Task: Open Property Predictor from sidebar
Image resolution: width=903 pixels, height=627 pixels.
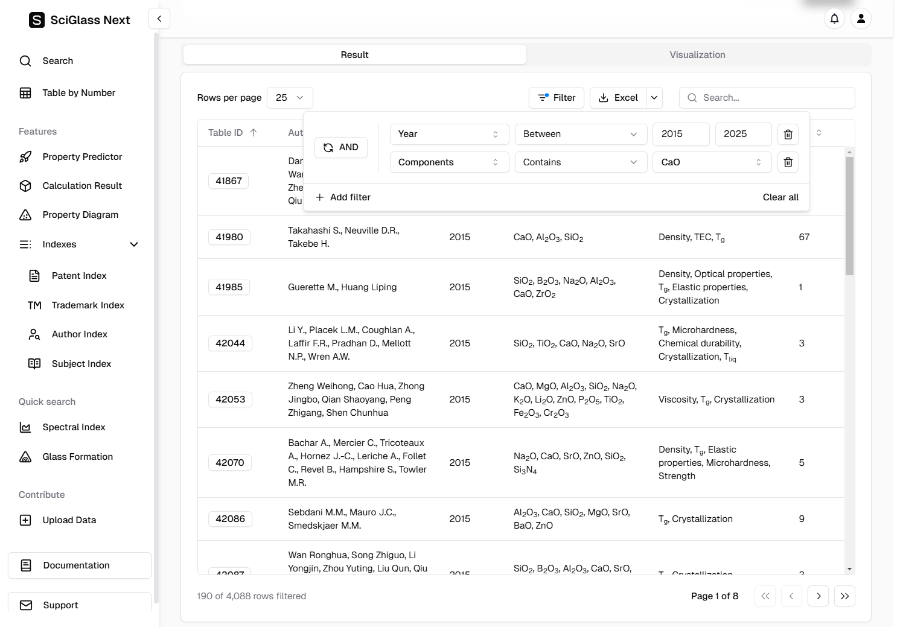Action: coord(81,157)
